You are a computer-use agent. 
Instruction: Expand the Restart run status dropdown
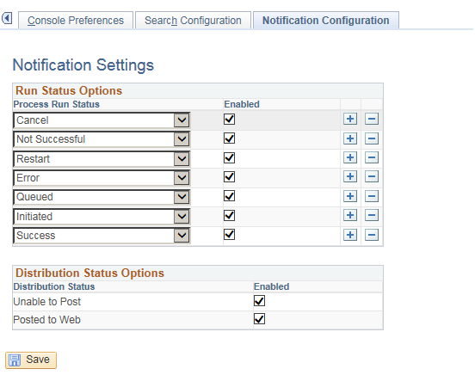102,159
